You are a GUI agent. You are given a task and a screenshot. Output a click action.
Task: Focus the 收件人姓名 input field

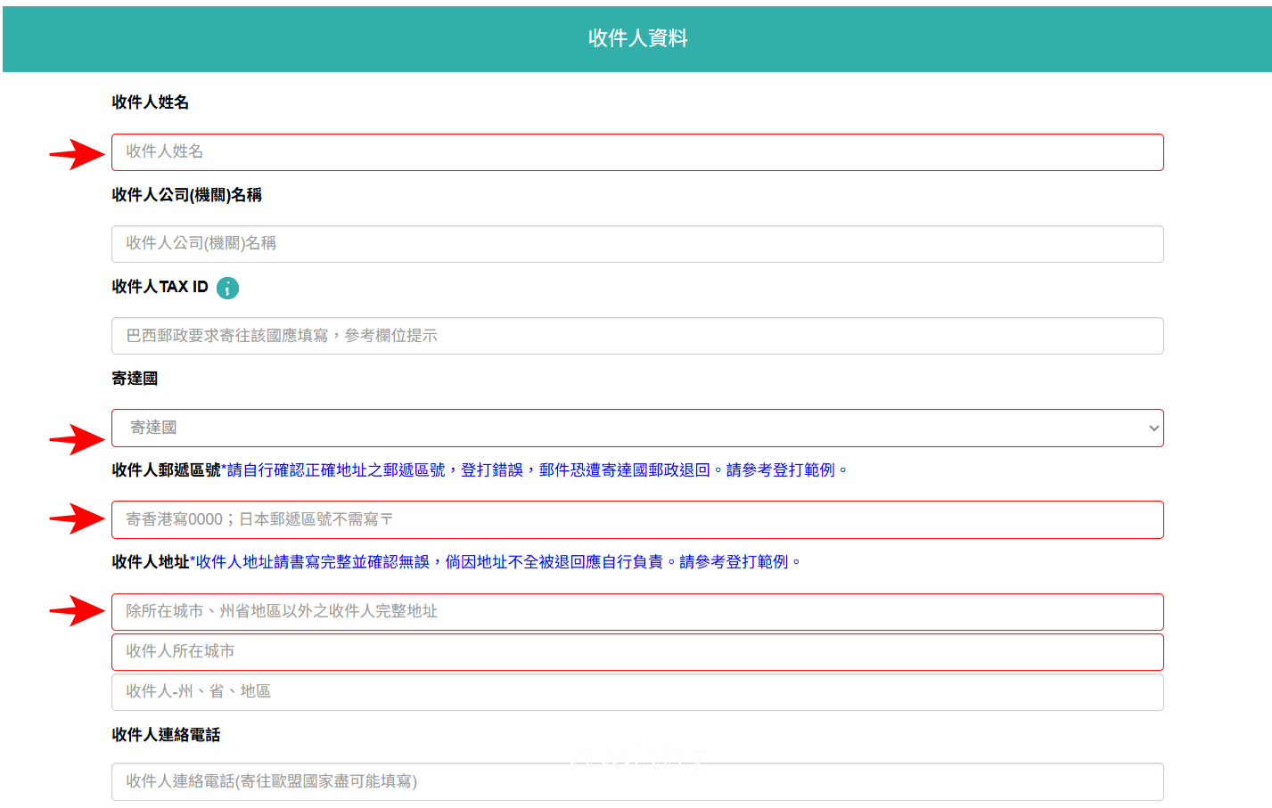(x=636, y=152)
